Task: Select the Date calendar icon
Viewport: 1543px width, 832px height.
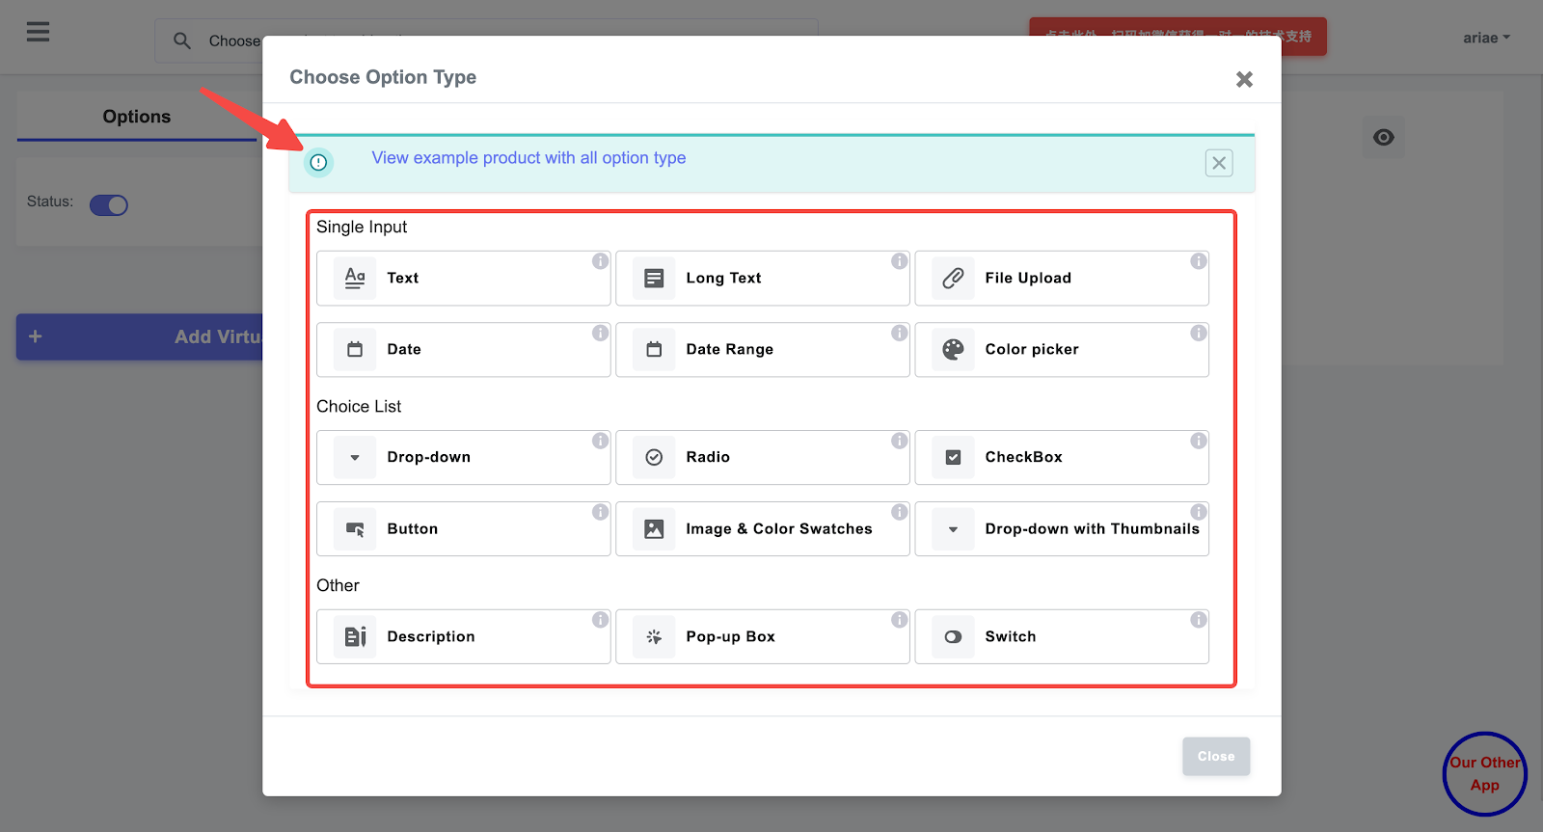Action: click(x=355, y=350)
